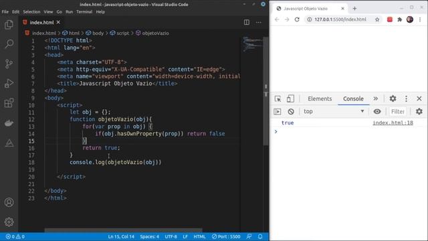
Task: Open the triangle-shaped extension view in activity bar
Action: pyautogui.click(x=9, y=143)
